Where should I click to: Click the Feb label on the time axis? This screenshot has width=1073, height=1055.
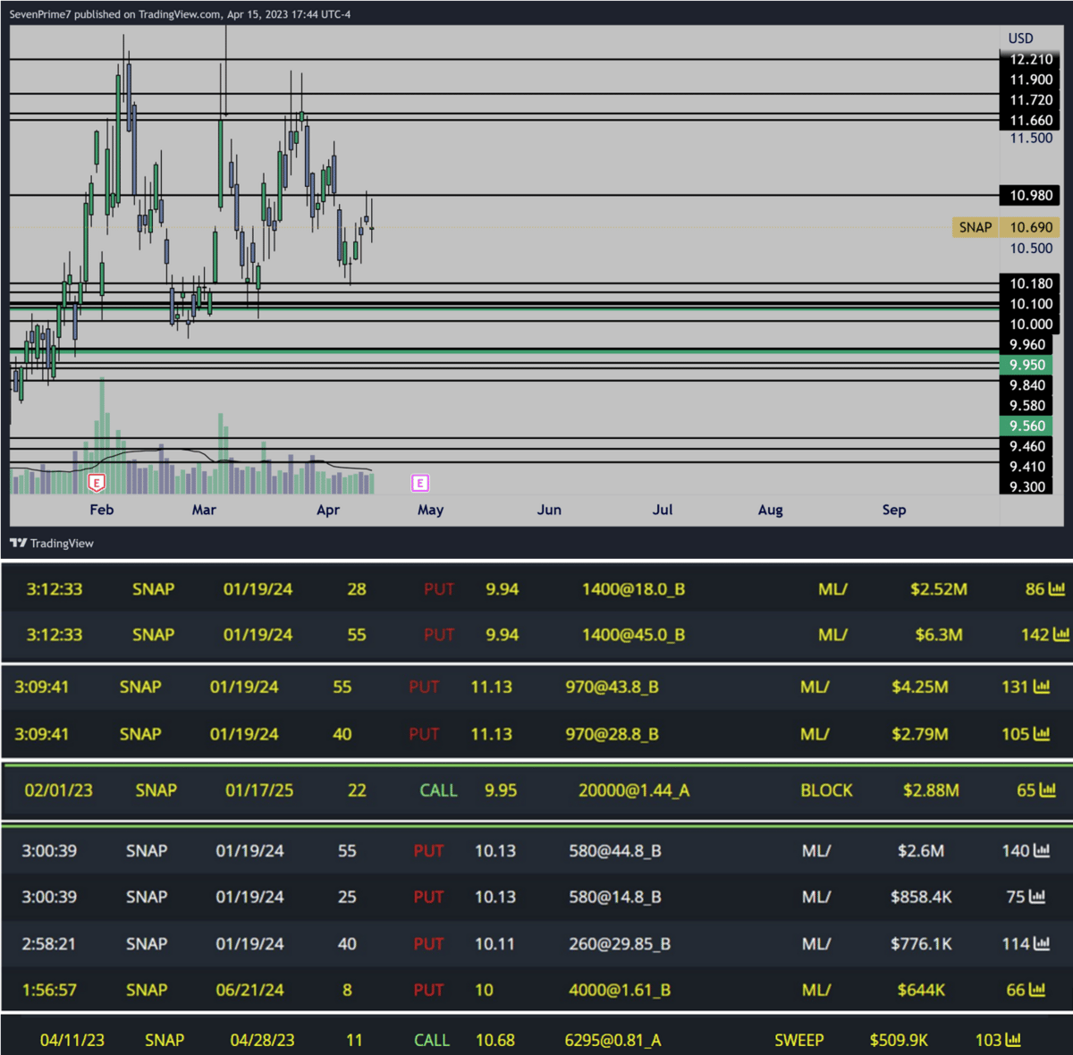[x=102, y=510]
